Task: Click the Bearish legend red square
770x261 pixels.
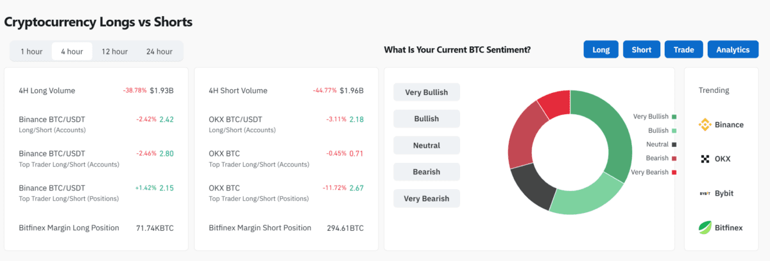Action: (674, 158)
